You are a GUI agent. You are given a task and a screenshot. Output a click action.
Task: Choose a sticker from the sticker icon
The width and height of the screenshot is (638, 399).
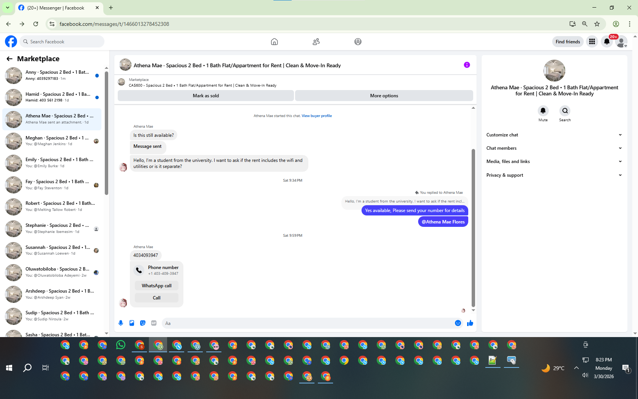[x=143, y=323]
